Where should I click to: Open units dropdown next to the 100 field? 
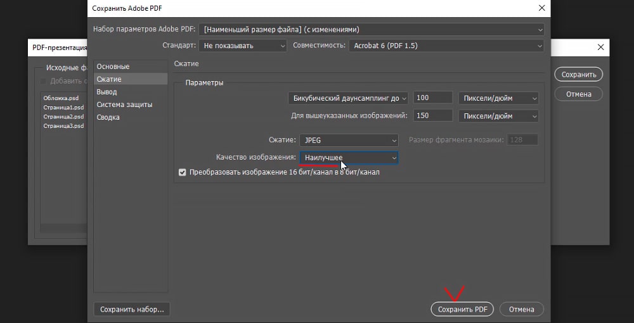[x=498, y=98]
